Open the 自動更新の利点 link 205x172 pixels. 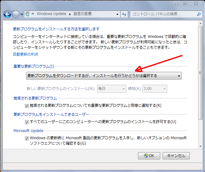(x=26, y=54)
